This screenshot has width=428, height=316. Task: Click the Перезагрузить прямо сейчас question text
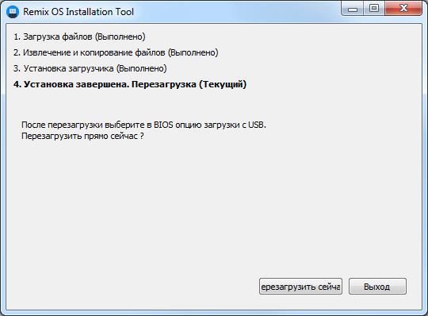pyautogui.click(x=82, y=136)
